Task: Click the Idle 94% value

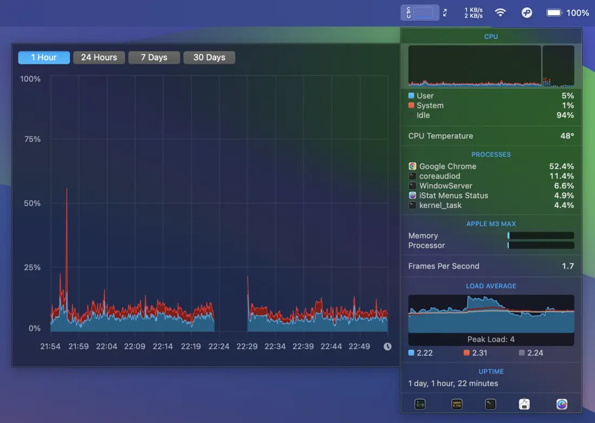Action: (x=565, y=115)
